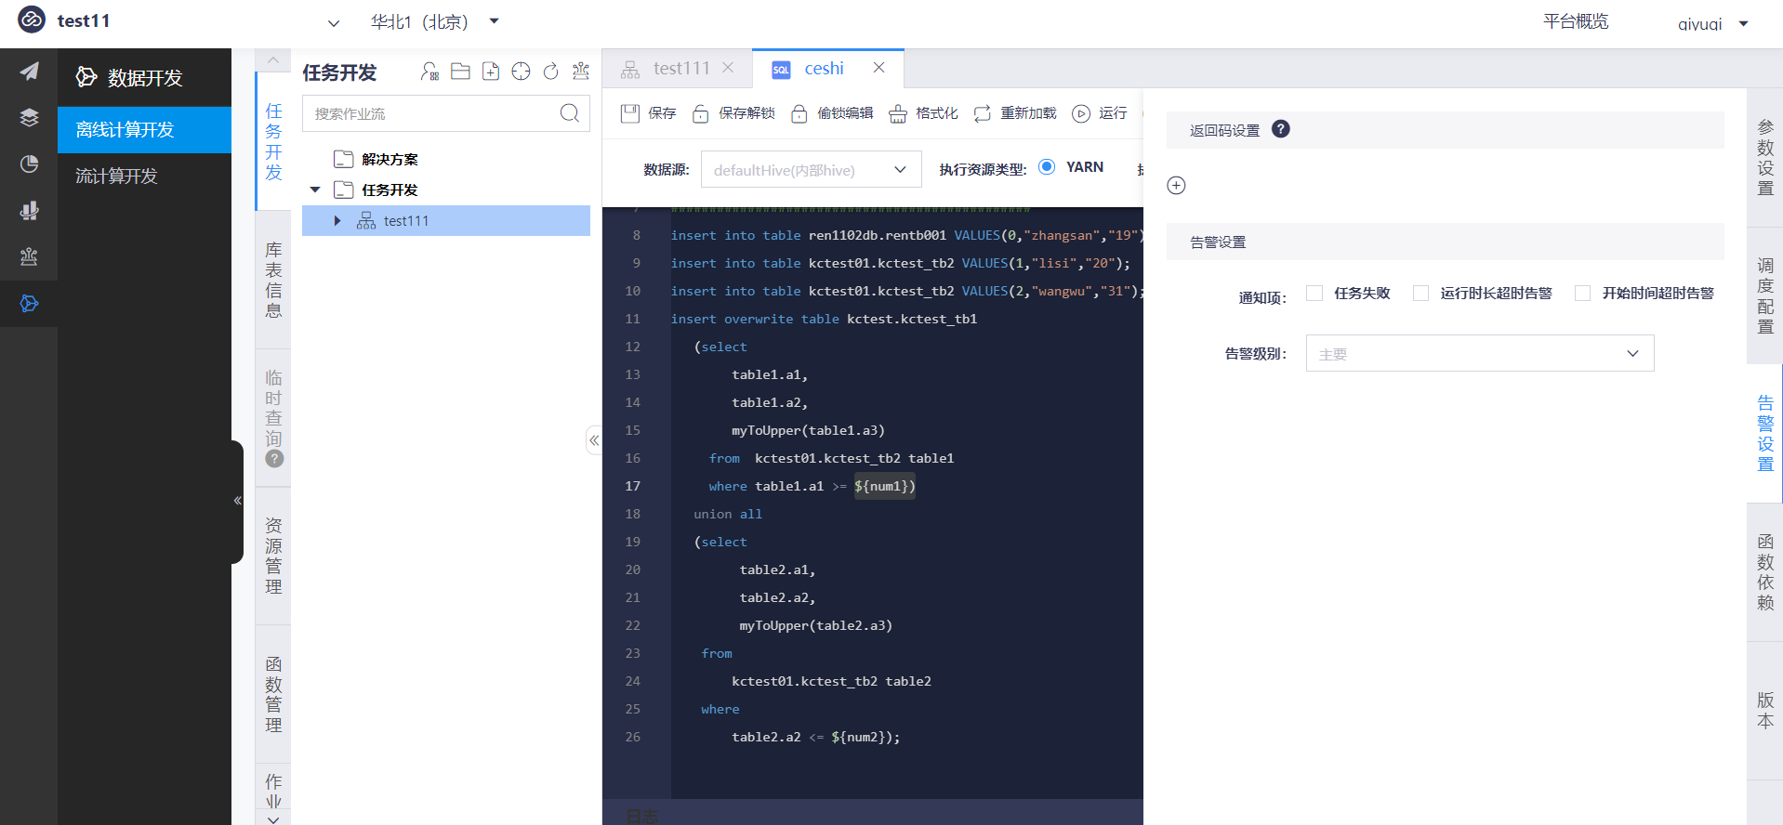
Task: Click help question icon beside 返回码设置
Action: (1281, 129)
